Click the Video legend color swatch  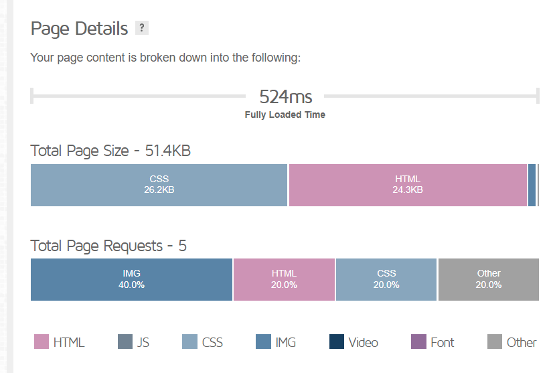337,342
